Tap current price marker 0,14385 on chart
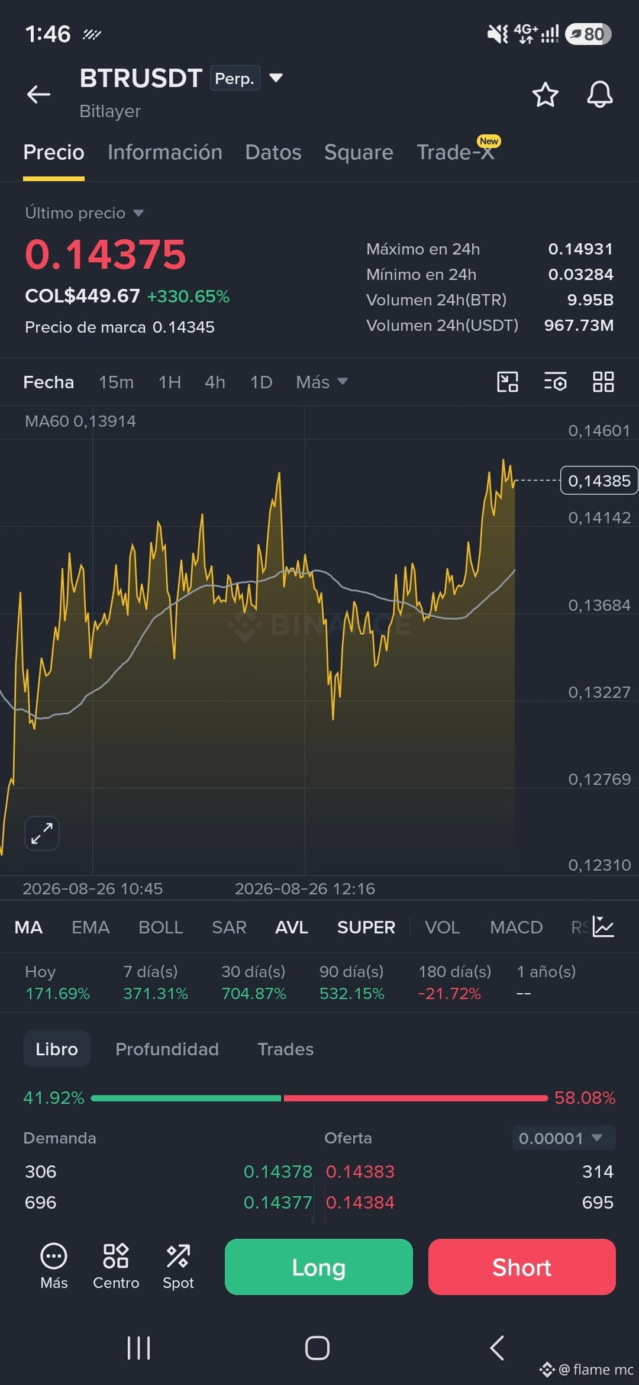The height and width of the screenshot is (1385, 639). [599, 481]
